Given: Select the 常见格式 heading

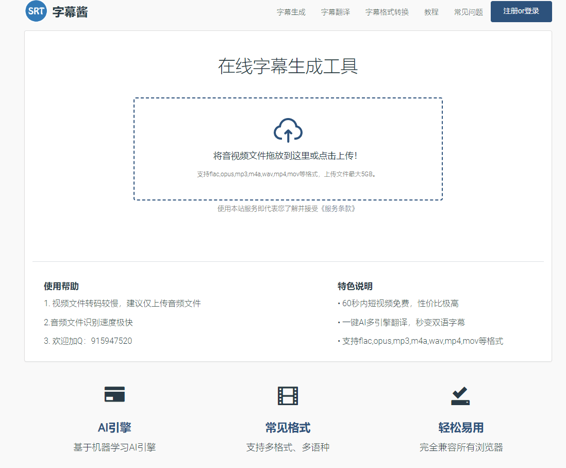Looking at the screenshot, I should (x=288, y=428).
